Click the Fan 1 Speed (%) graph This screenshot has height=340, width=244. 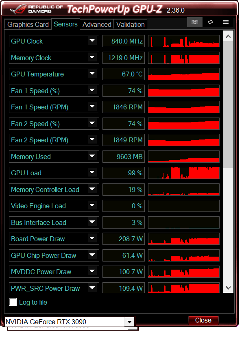point(184,90)
